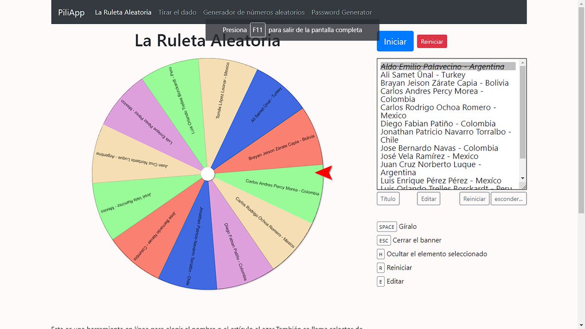Click Carlos Rodrigo Ochoa Romero wheel segment
585x329 pixels.
tap(266, 222)
